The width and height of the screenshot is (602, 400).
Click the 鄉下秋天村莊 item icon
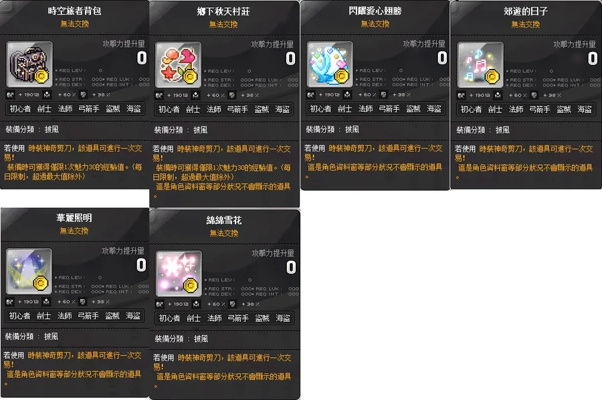178,65
